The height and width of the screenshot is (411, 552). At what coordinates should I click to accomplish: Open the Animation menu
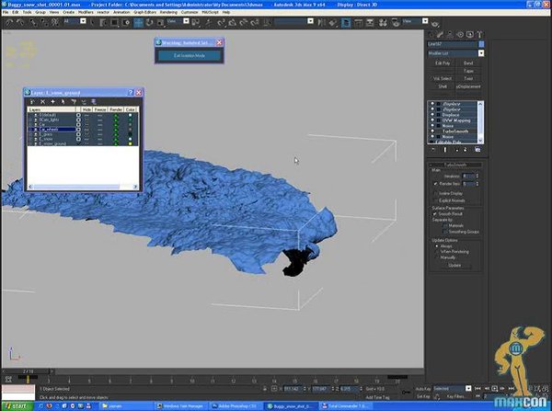point(121,12)
